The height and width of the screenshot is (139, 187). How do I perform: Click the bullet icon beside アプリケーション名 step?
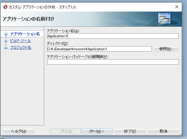pyautogui.click(x=6, y=34)
